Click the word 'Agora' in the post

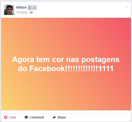pyautogui.click(x=23, y=60)
